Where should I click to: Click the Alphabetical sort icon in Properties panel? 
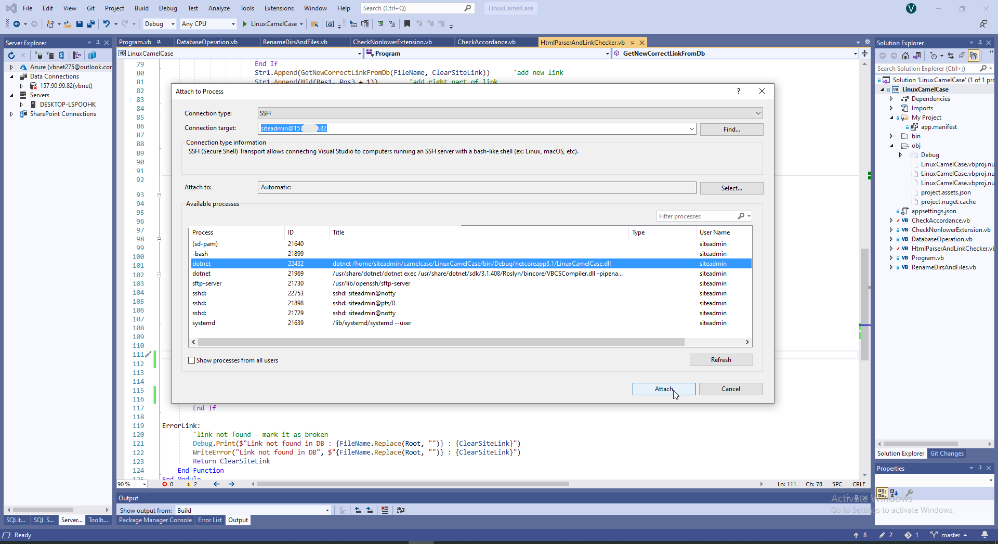click(894, 493)
